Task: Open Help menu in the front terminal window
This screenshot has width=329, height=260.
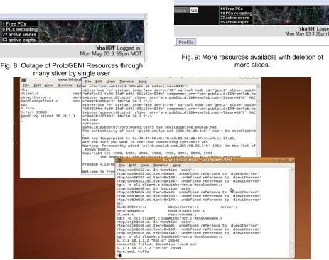Action: [x=177, y=165]
